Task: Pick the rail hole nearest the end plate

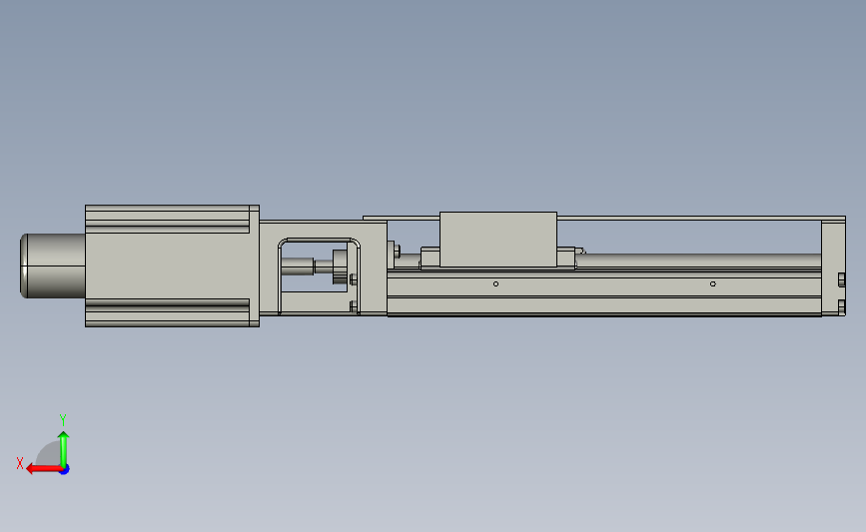Action: [x=713, y=284]
